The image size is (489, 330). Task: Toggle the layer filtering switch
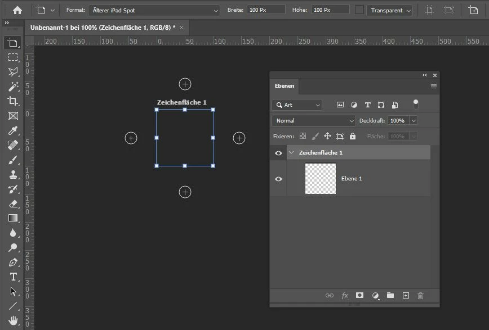pyautogui.click(x=415, y=105)
